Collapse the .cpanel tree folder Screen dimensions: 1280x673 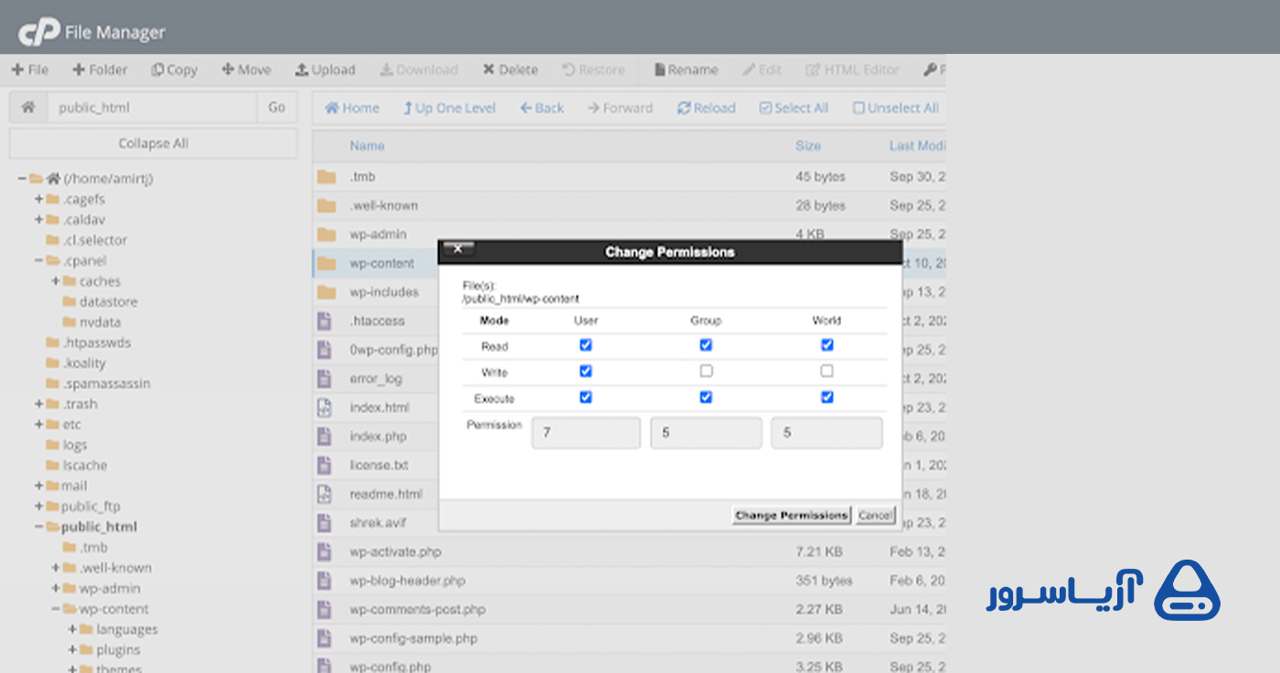39,261
